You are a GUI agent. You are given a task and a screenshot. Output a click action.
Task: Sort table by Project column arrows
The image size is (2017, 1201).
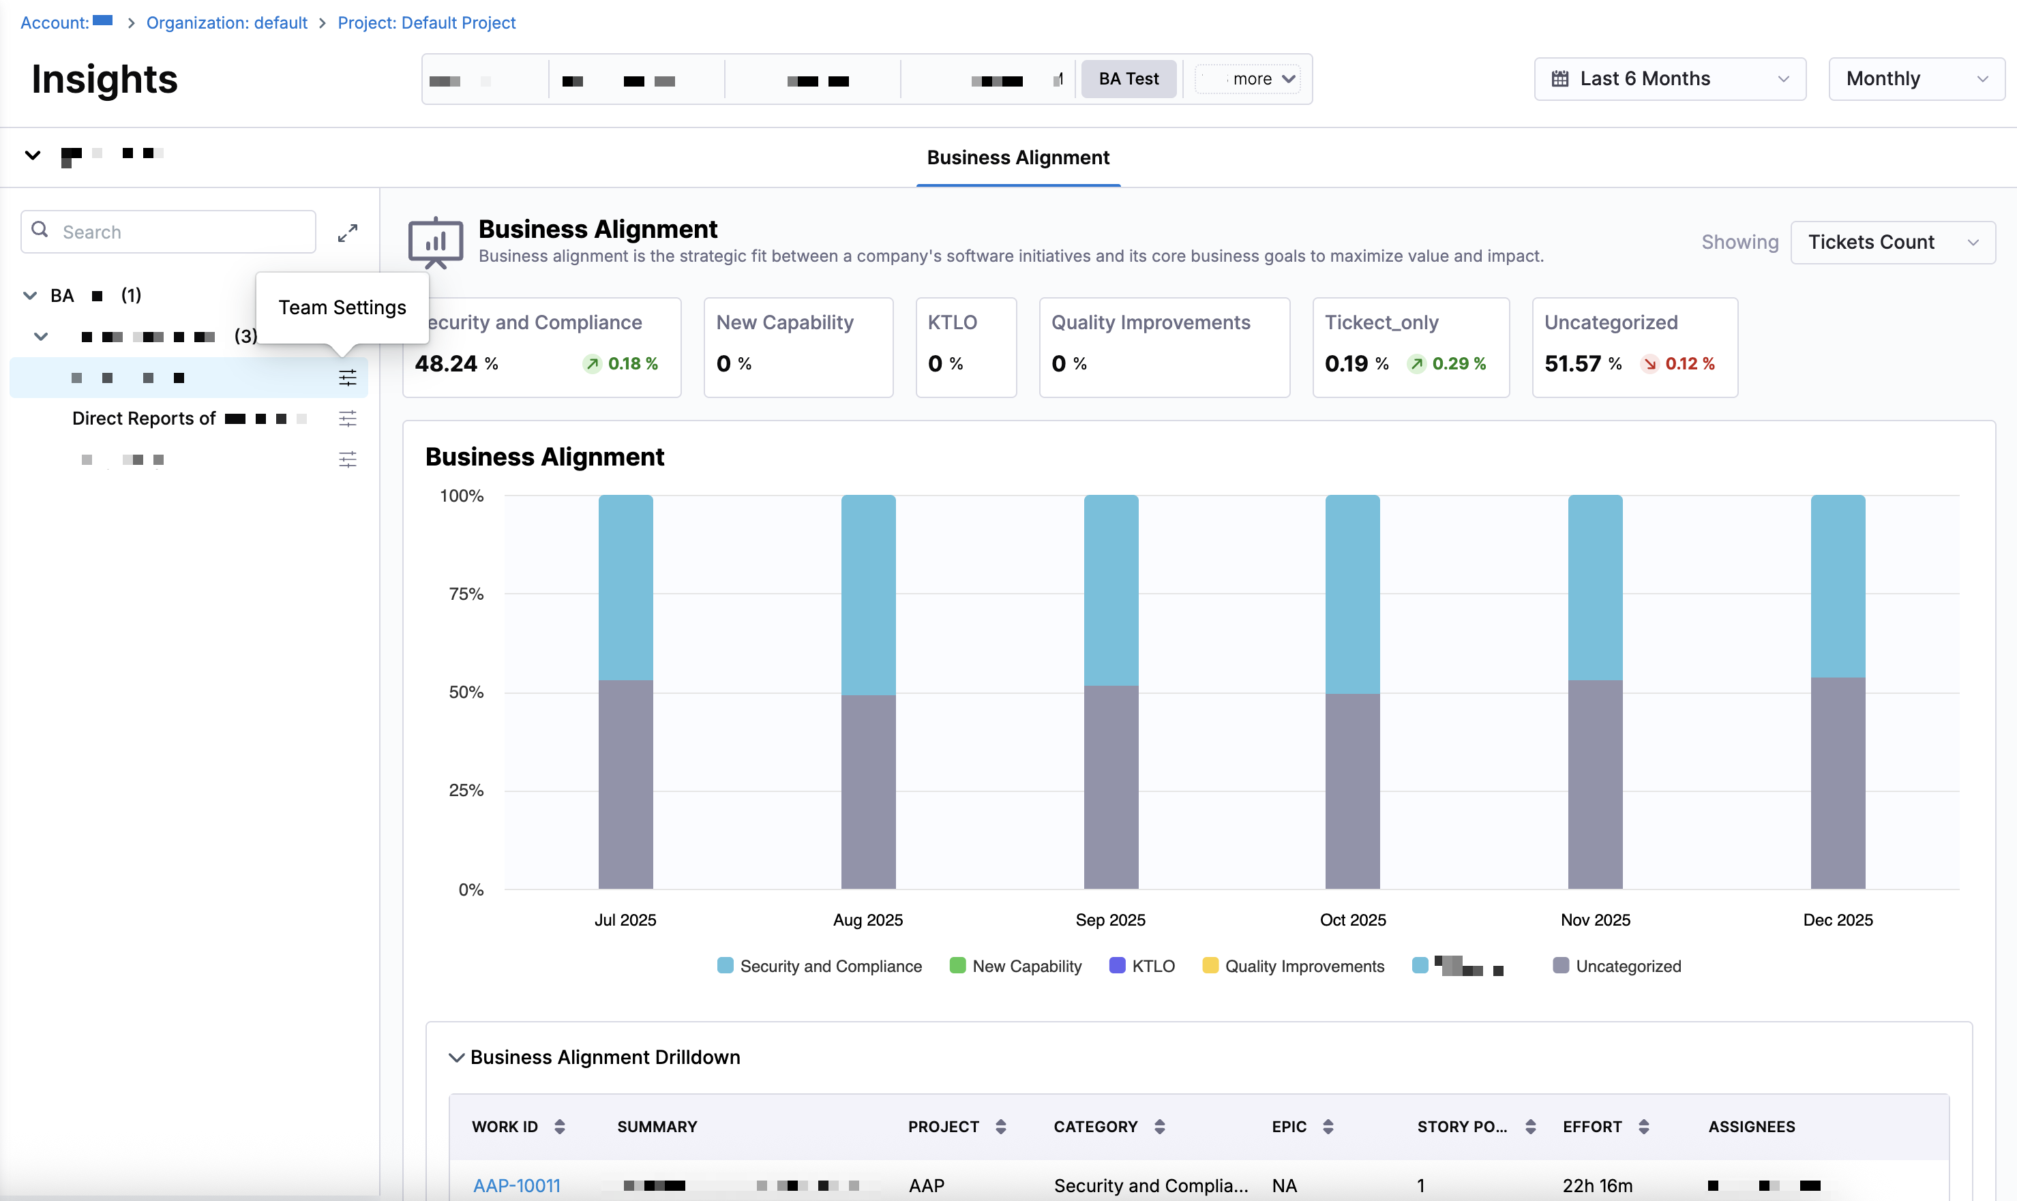point(1000,1127)
